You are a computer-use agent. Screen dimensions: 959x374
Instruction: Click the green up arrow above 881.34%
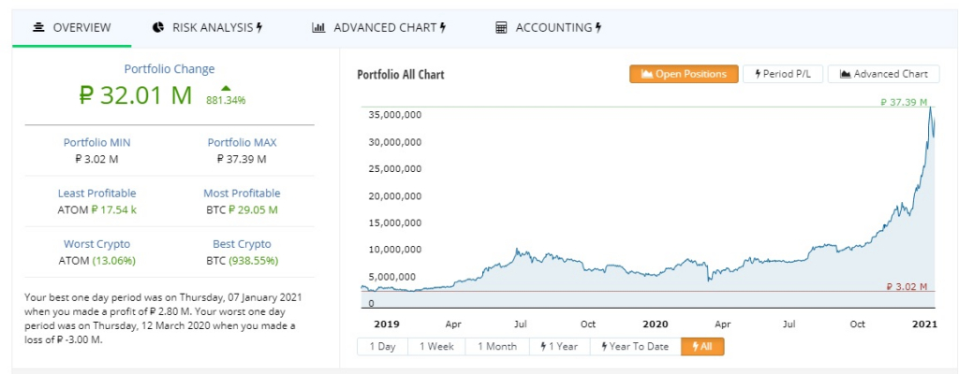[226, 88]
